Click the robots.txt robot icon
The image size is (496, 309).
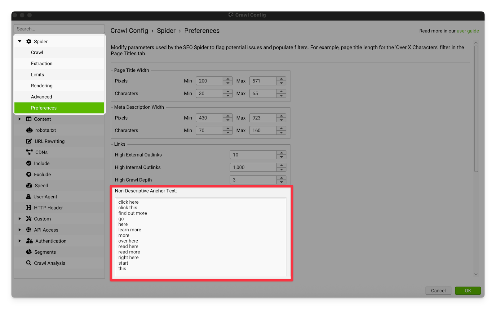[x=29, y=130]
